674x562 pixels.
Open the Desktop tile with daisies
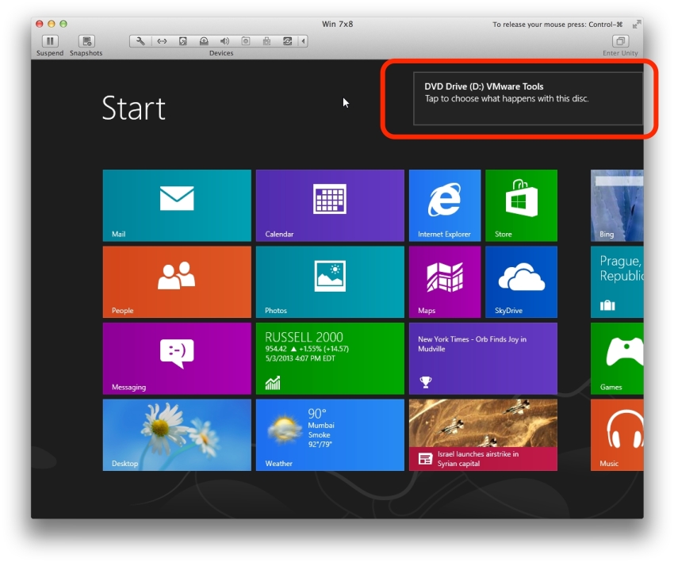point(177,434)
